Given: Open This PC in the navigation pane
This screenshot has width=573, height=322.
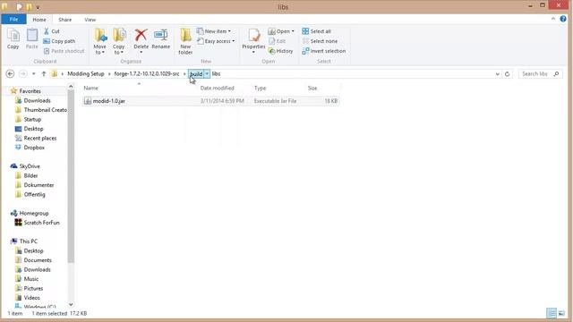Looking at the screenshot, I should click(28, 241).
